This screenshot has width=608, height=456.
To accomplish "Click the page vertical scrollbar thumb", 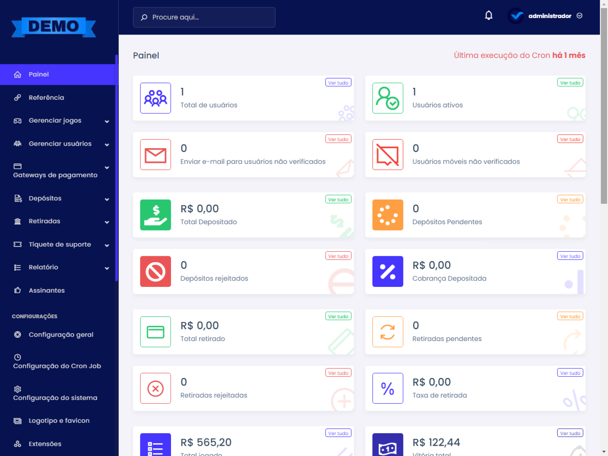I will click(x=604, y=106).
